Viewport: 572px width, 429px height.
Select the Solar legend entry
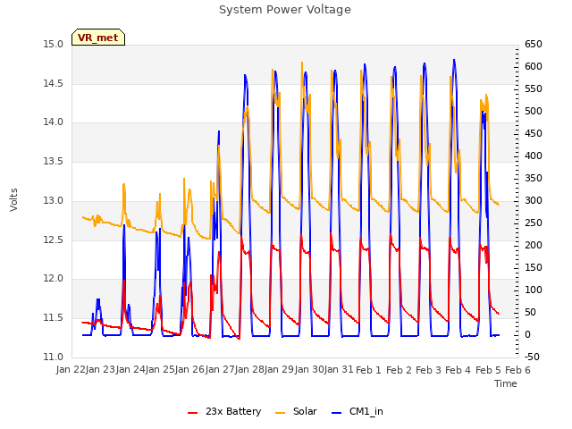tap(296, 412)
